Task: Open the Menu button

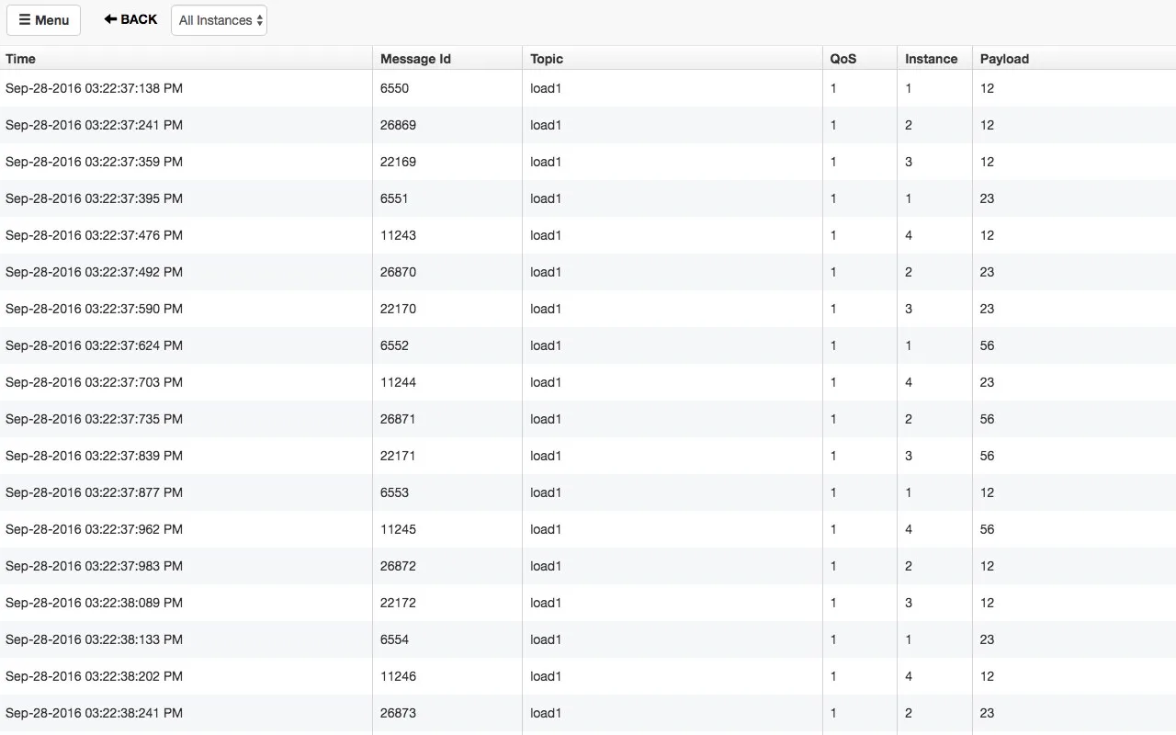Action: [43, 20]
